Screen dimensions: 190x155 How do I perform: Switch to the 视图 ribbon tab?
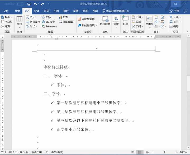point(85,11)
